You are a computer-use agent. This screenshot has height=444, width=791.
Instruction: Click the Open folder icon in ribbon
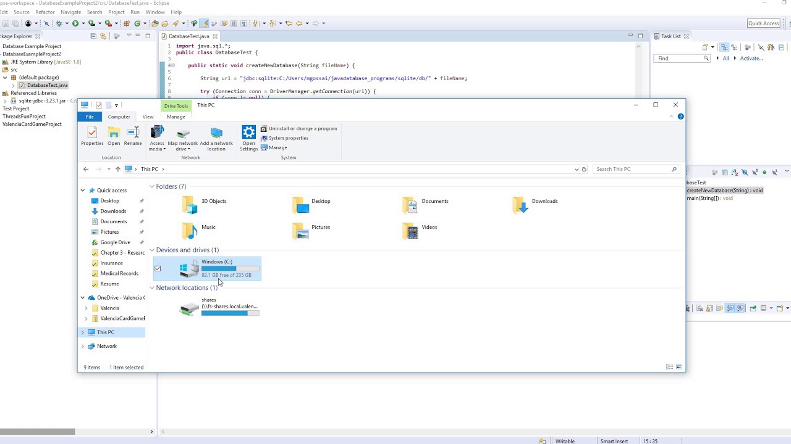[x=114, y=136]
